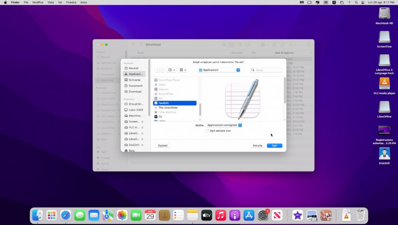Open the Vista menu in the menu bar
This screenshot has height=225, width=398.
point(51,2)
